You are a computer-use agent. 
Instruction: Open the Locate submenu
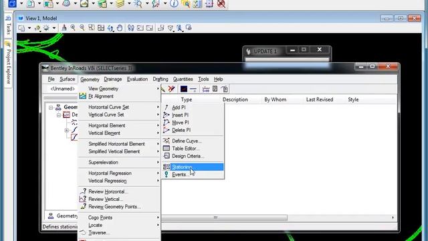coord(119,225)
